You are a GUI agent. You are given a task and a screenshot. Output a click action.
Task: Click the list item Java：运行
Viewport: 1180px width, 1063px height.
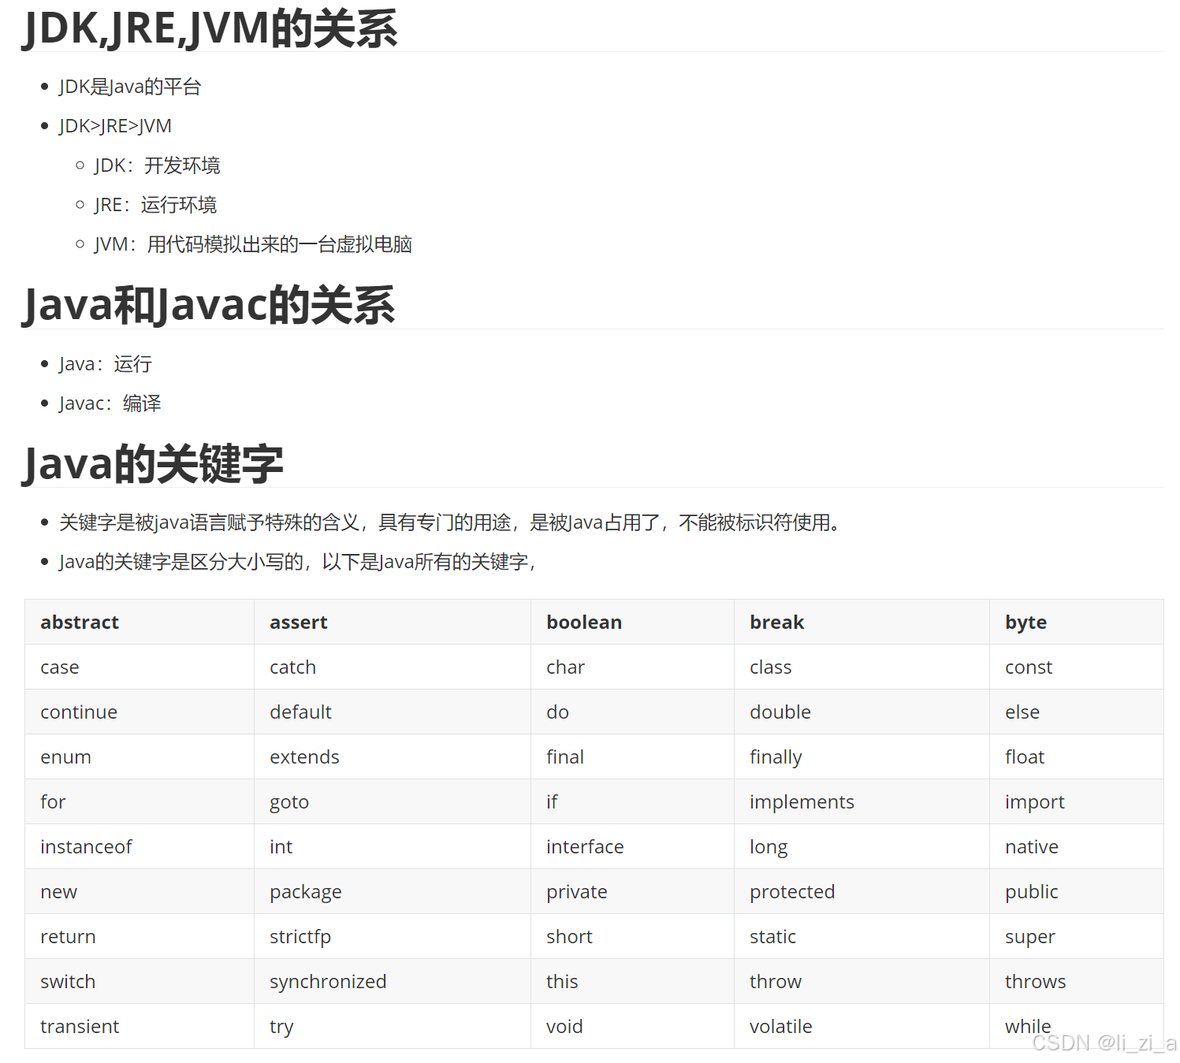105,363
